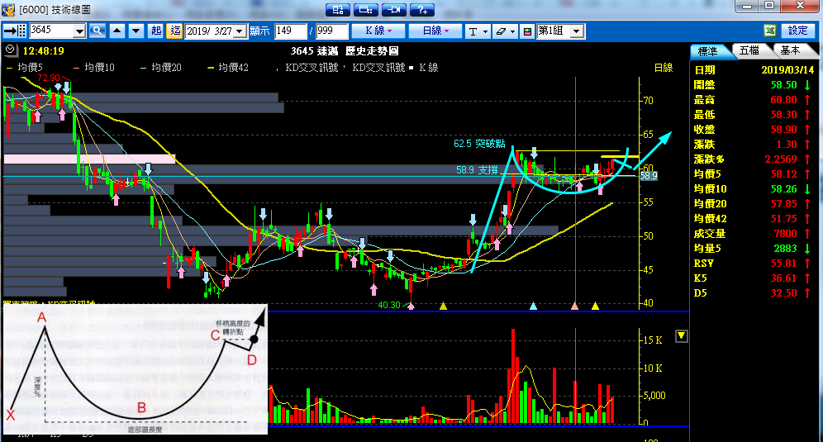Click the application icon in title bar
Viewport: 823px width, 442px height.
pyautogui.click(x=8, y=9)
